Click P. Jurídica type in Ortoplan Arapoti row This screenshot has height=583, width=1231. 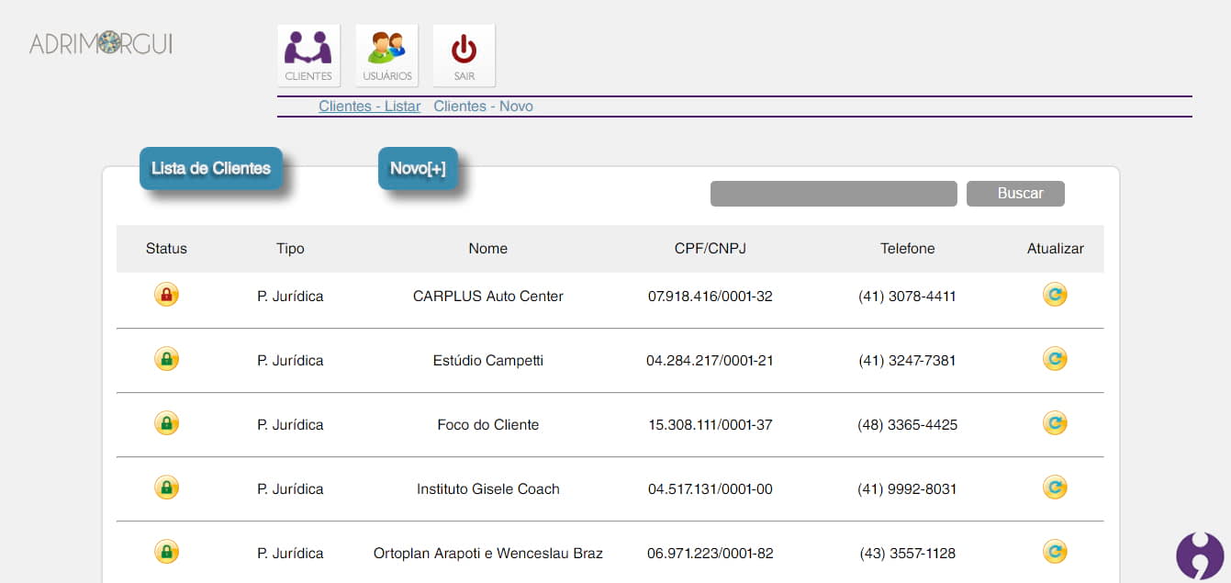(x=290, y=554)
